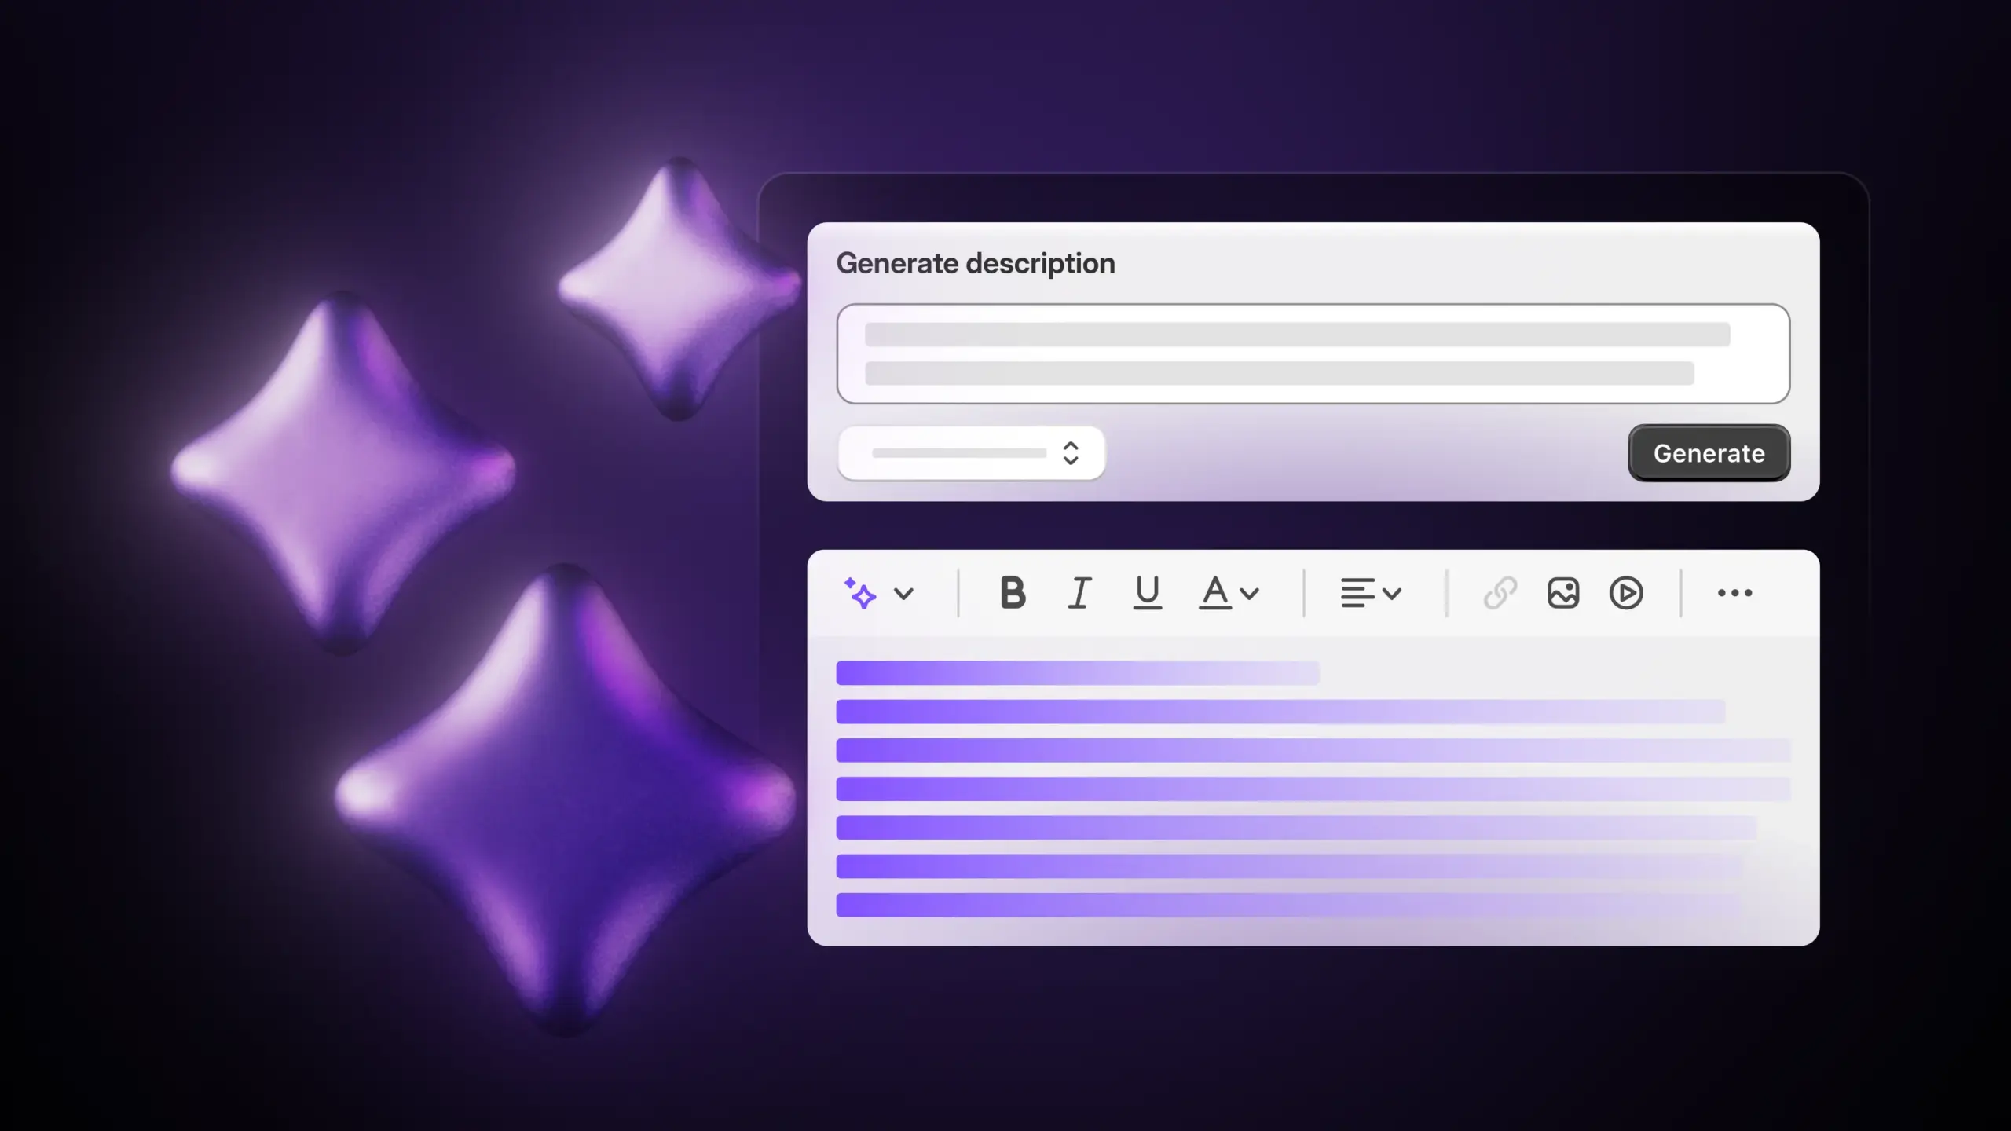Click the Generate button
This screenshot has height=1131, width=2011.
[1709, 453]
